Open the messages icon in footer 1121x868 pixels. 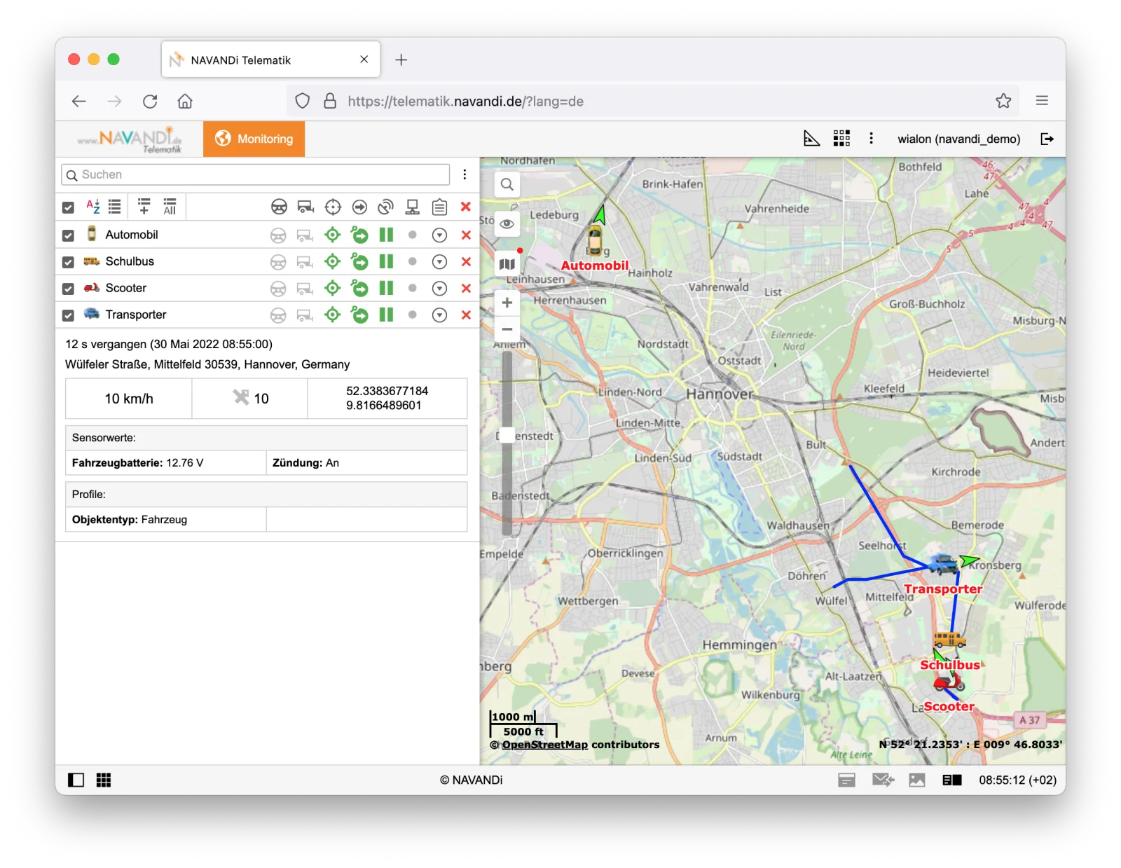pyautogui.click(x=883, y=780)
